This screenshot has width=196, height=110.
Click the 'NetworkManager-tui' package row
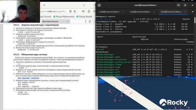point(145,70)
